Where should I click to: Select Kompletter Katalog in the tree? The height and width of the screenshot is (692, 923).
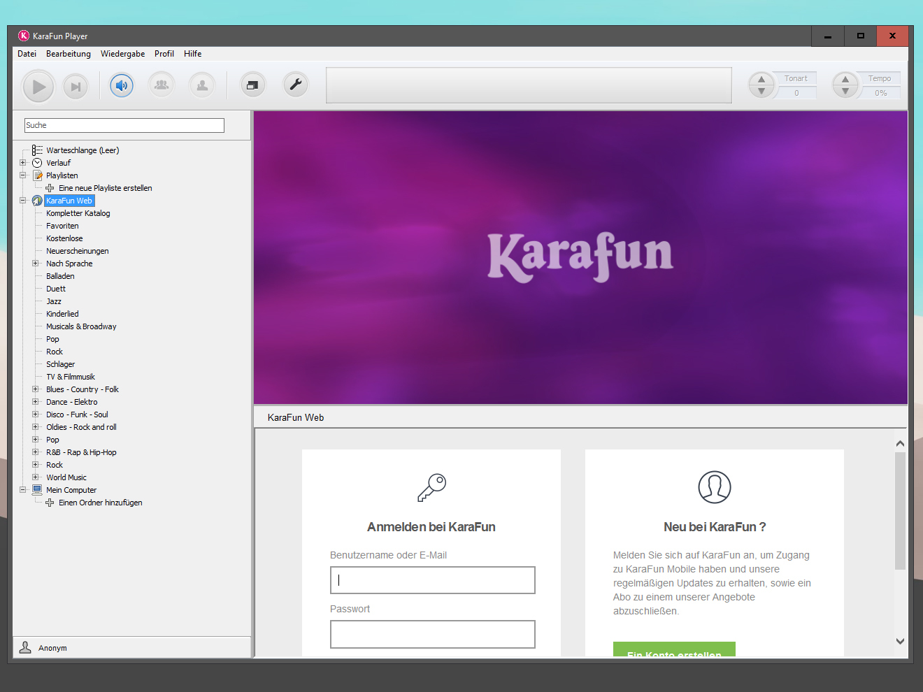point(78,213)
